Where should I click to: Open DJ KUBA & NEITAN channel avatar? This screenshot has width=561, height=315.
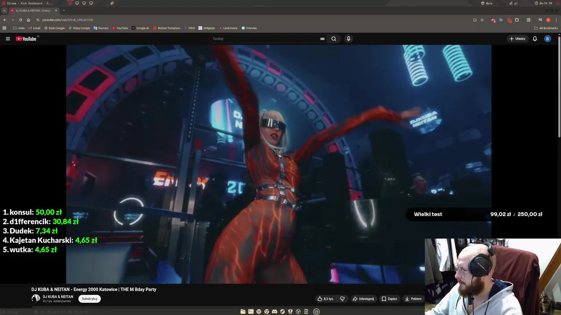tap(36, 298)
